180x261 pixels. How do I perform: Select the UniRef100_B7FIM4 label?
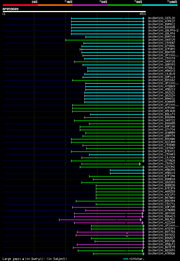click(x=161, y=176)
